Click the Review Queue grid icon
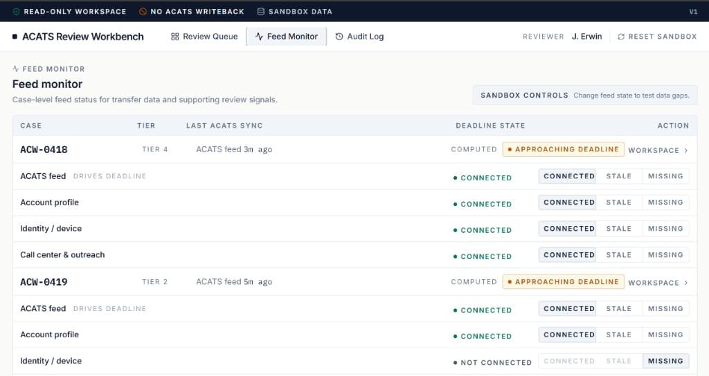 click(x=175, y=37)
